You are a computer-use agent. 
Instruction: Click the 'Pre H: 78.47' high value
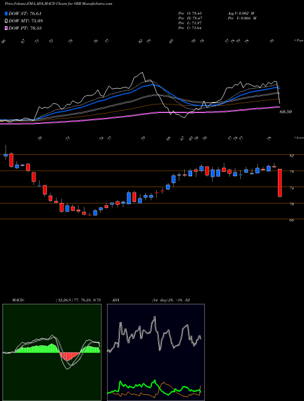pyautogui.click(x=191, y=18)
